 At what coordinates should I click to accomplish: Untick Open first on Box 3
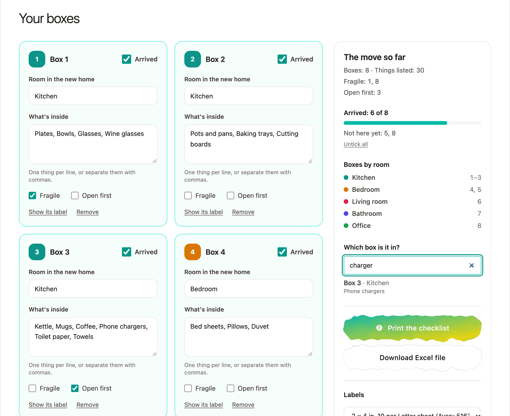pyautogui.click(x=75, y=388)
